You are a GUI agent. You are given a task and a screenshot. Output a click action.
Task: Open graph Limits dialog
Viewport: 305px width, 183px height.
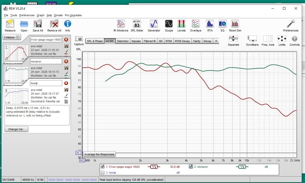click(x=282, y=41)
